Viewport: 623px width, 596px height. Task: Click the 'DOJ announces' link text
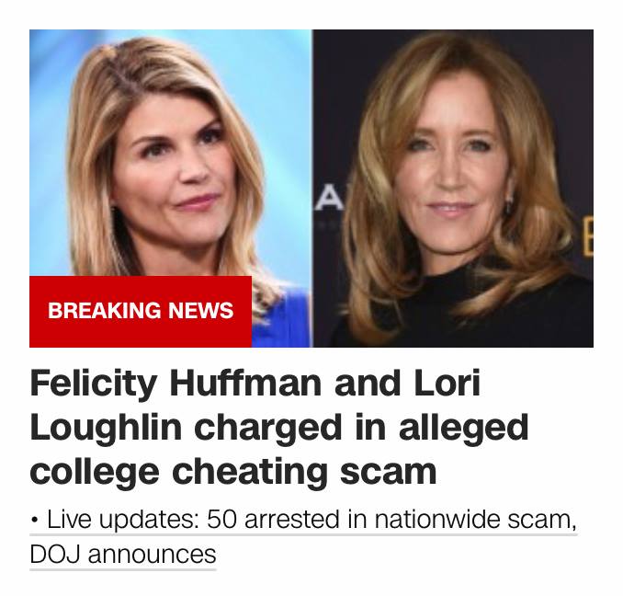[x=123, y=555]
